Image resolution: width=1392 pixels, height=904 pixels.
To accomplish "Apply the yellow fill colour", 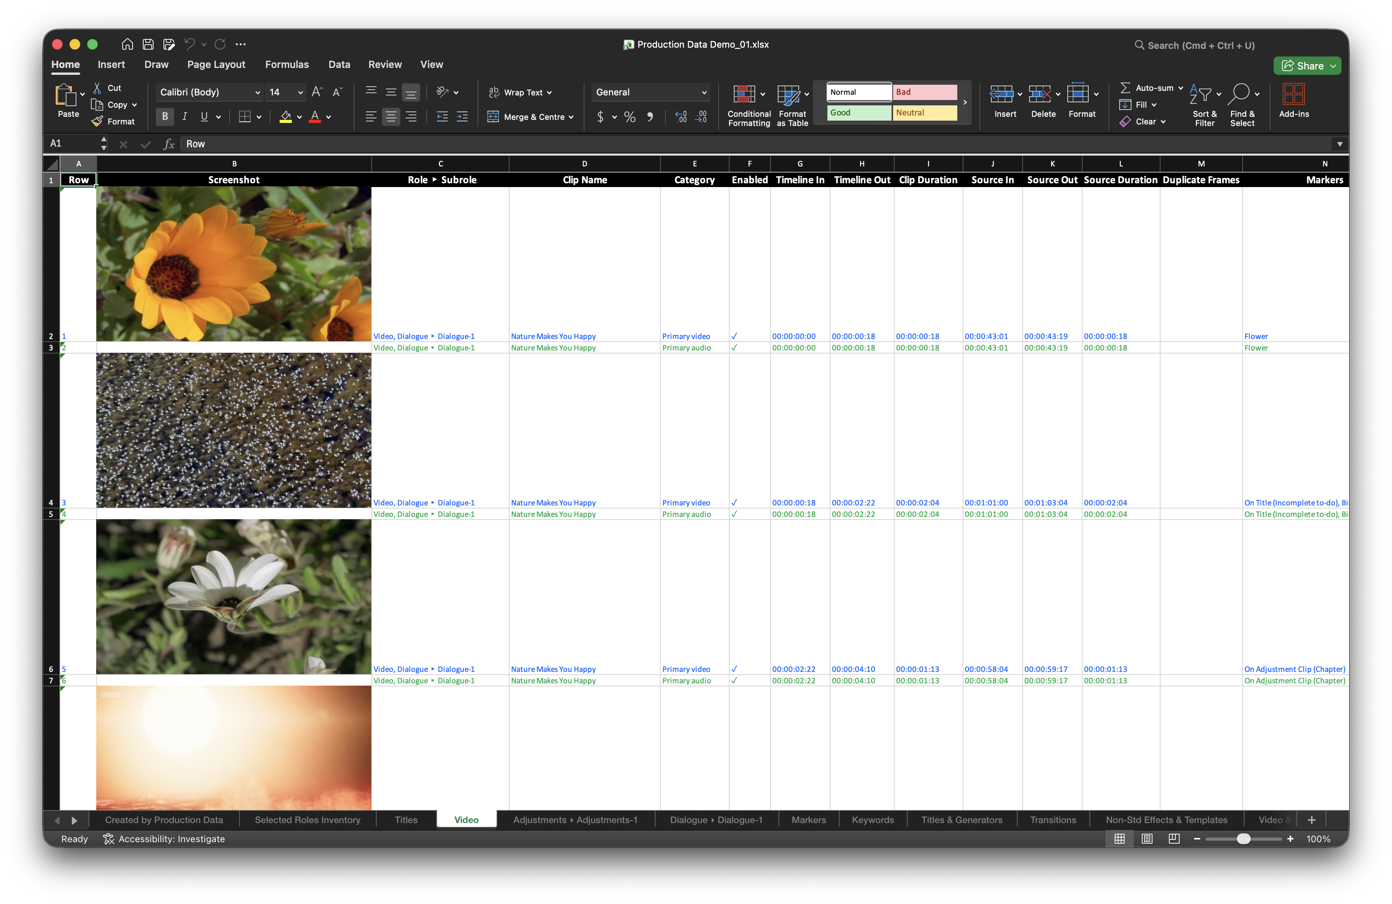I will pos(285,117).
